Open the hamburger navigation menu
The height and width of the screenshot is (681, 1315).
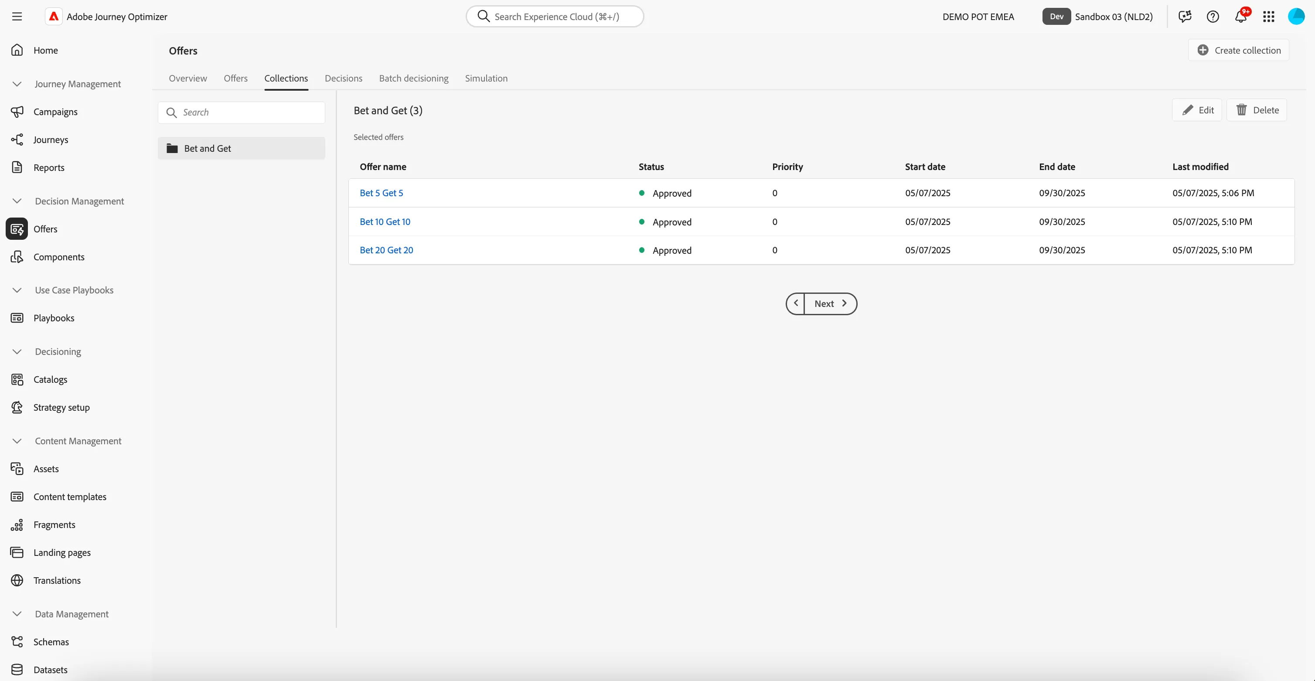pyautogui.click(x=17, y=17)
